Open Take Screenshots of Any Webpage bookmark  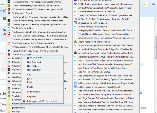(36, 2)
